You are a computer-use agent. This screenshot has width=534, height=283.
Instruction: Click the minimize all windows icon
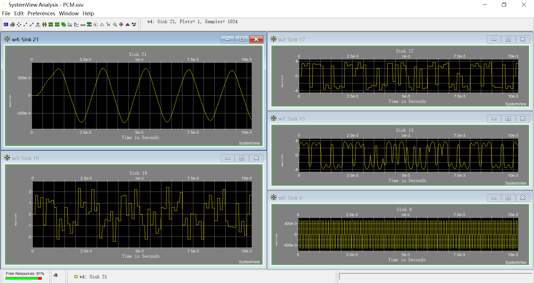83,24
